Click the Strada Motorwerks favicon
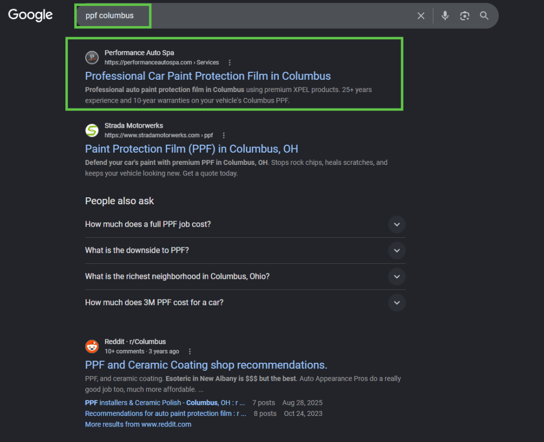The width and height of the screenshot is (544, 442). [x=92, y=131]
